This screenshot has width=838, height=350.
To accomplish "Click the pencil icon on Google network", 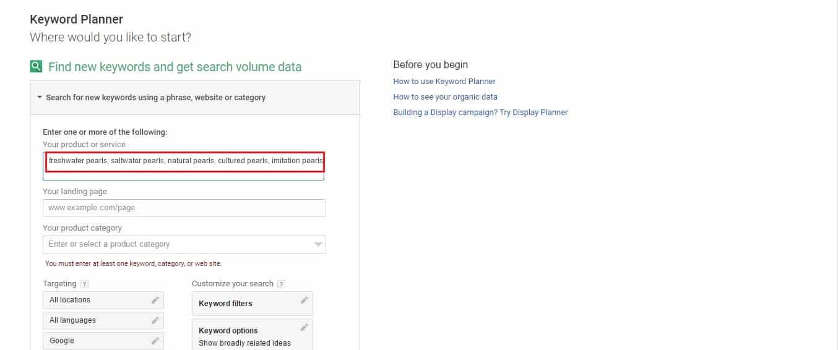I will coord(155,341).
